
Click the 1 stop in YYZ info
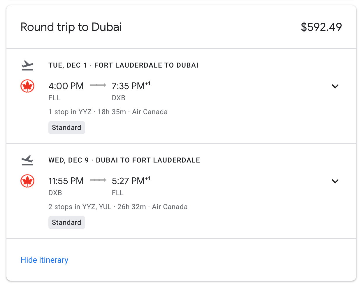70,112
